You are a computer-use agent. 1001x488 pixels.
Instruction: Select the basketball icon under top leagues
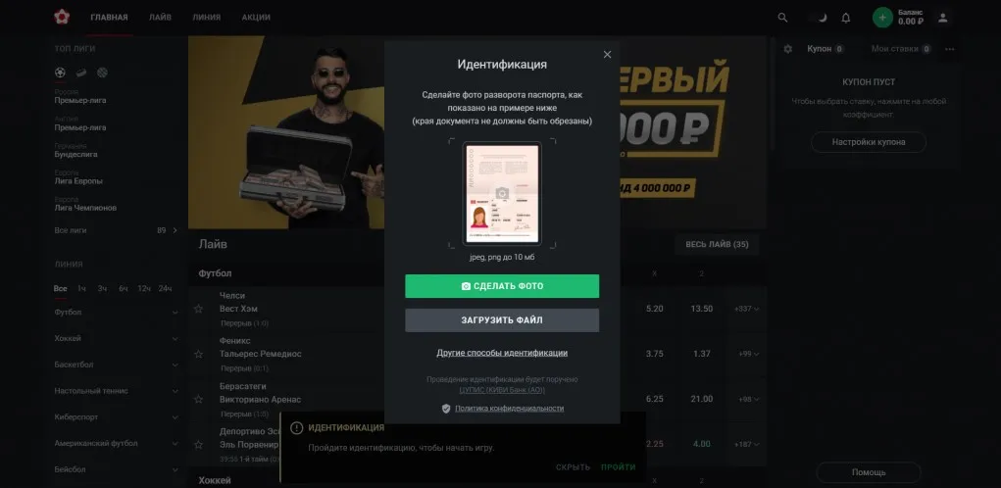pyautogui.click(x=102, y=73)
